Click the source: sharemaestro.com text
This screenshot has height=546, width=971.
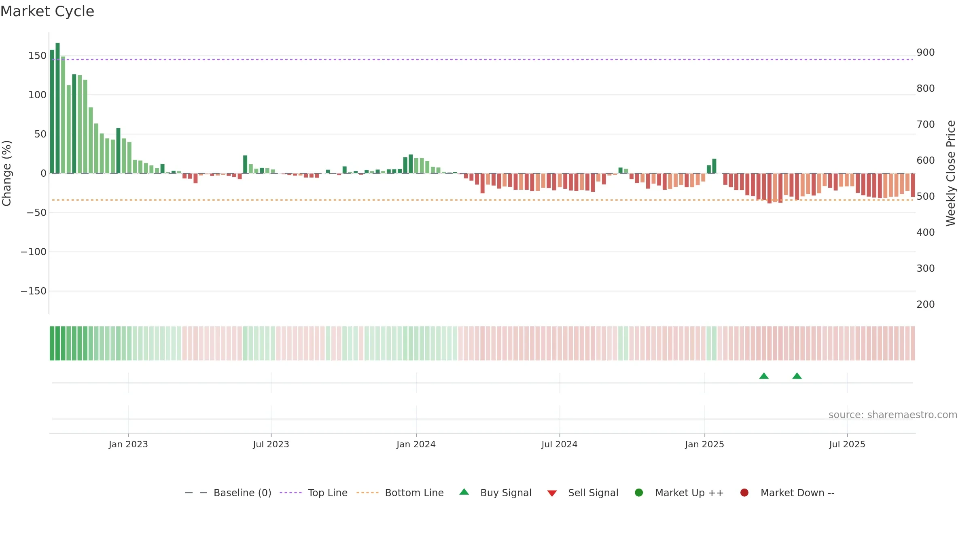coord(893,415)
